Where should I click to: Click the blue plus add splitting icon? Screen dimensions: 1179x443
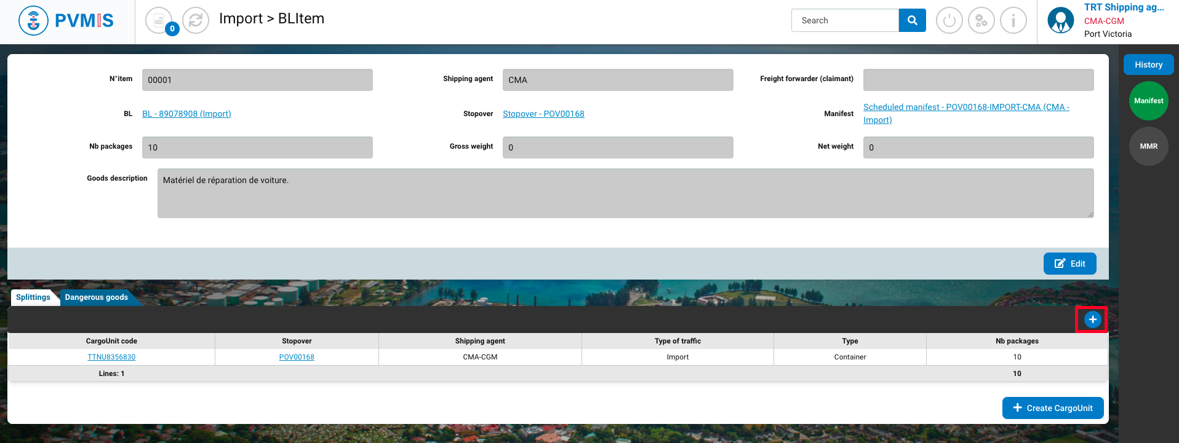(1092, 320)
